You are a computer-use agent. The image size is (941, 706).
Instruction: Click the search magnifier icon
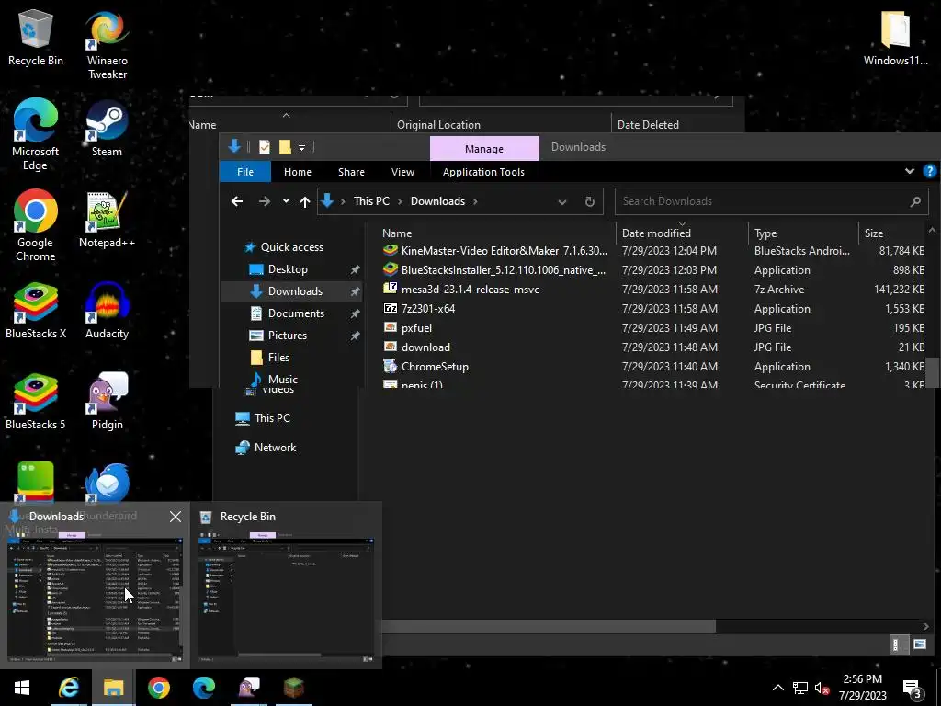coord(915,201)
